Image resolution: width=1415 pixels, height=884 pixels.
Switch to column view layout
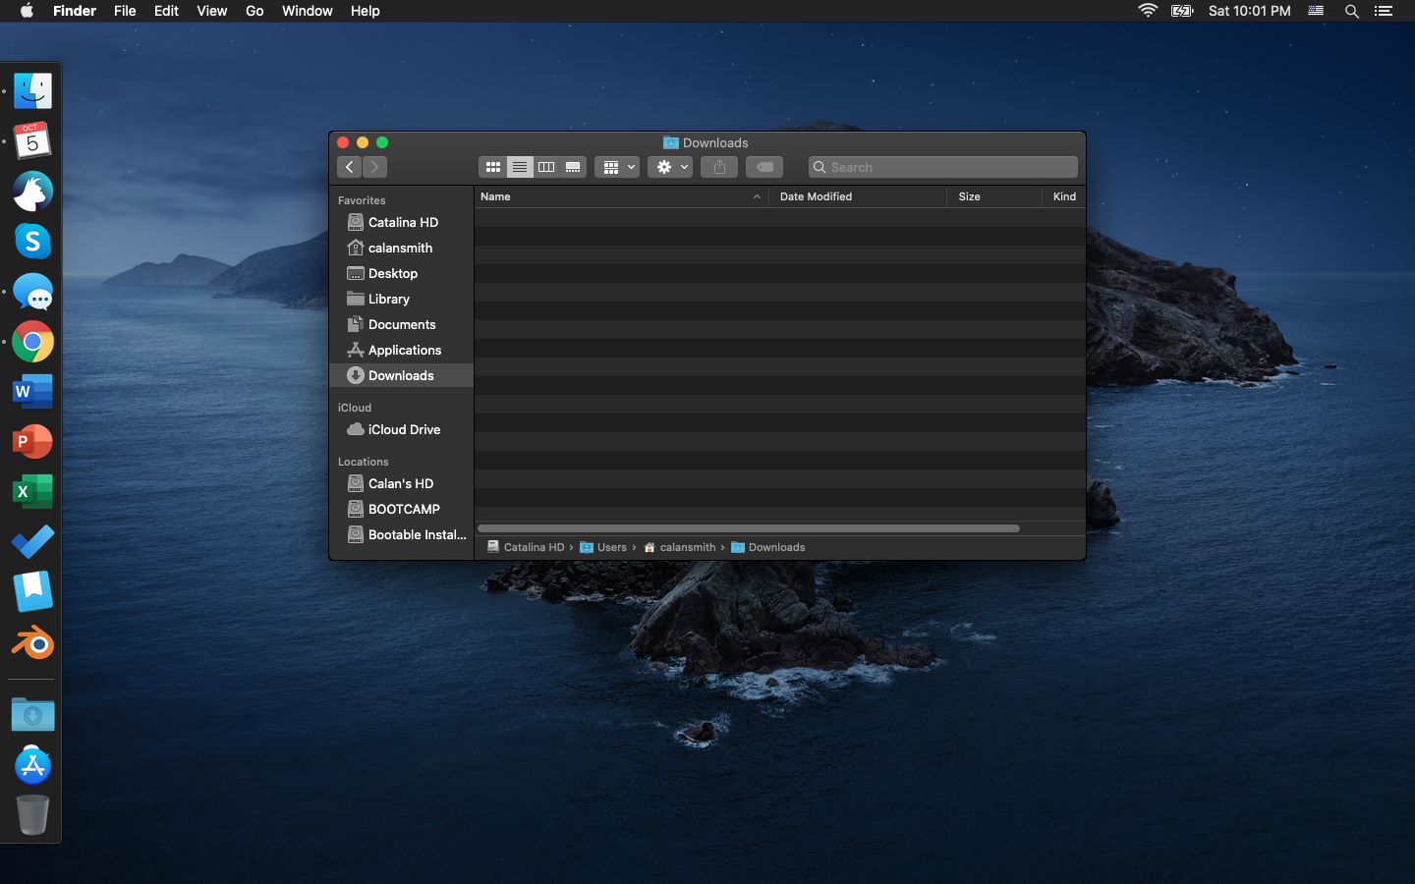point(546,167)
